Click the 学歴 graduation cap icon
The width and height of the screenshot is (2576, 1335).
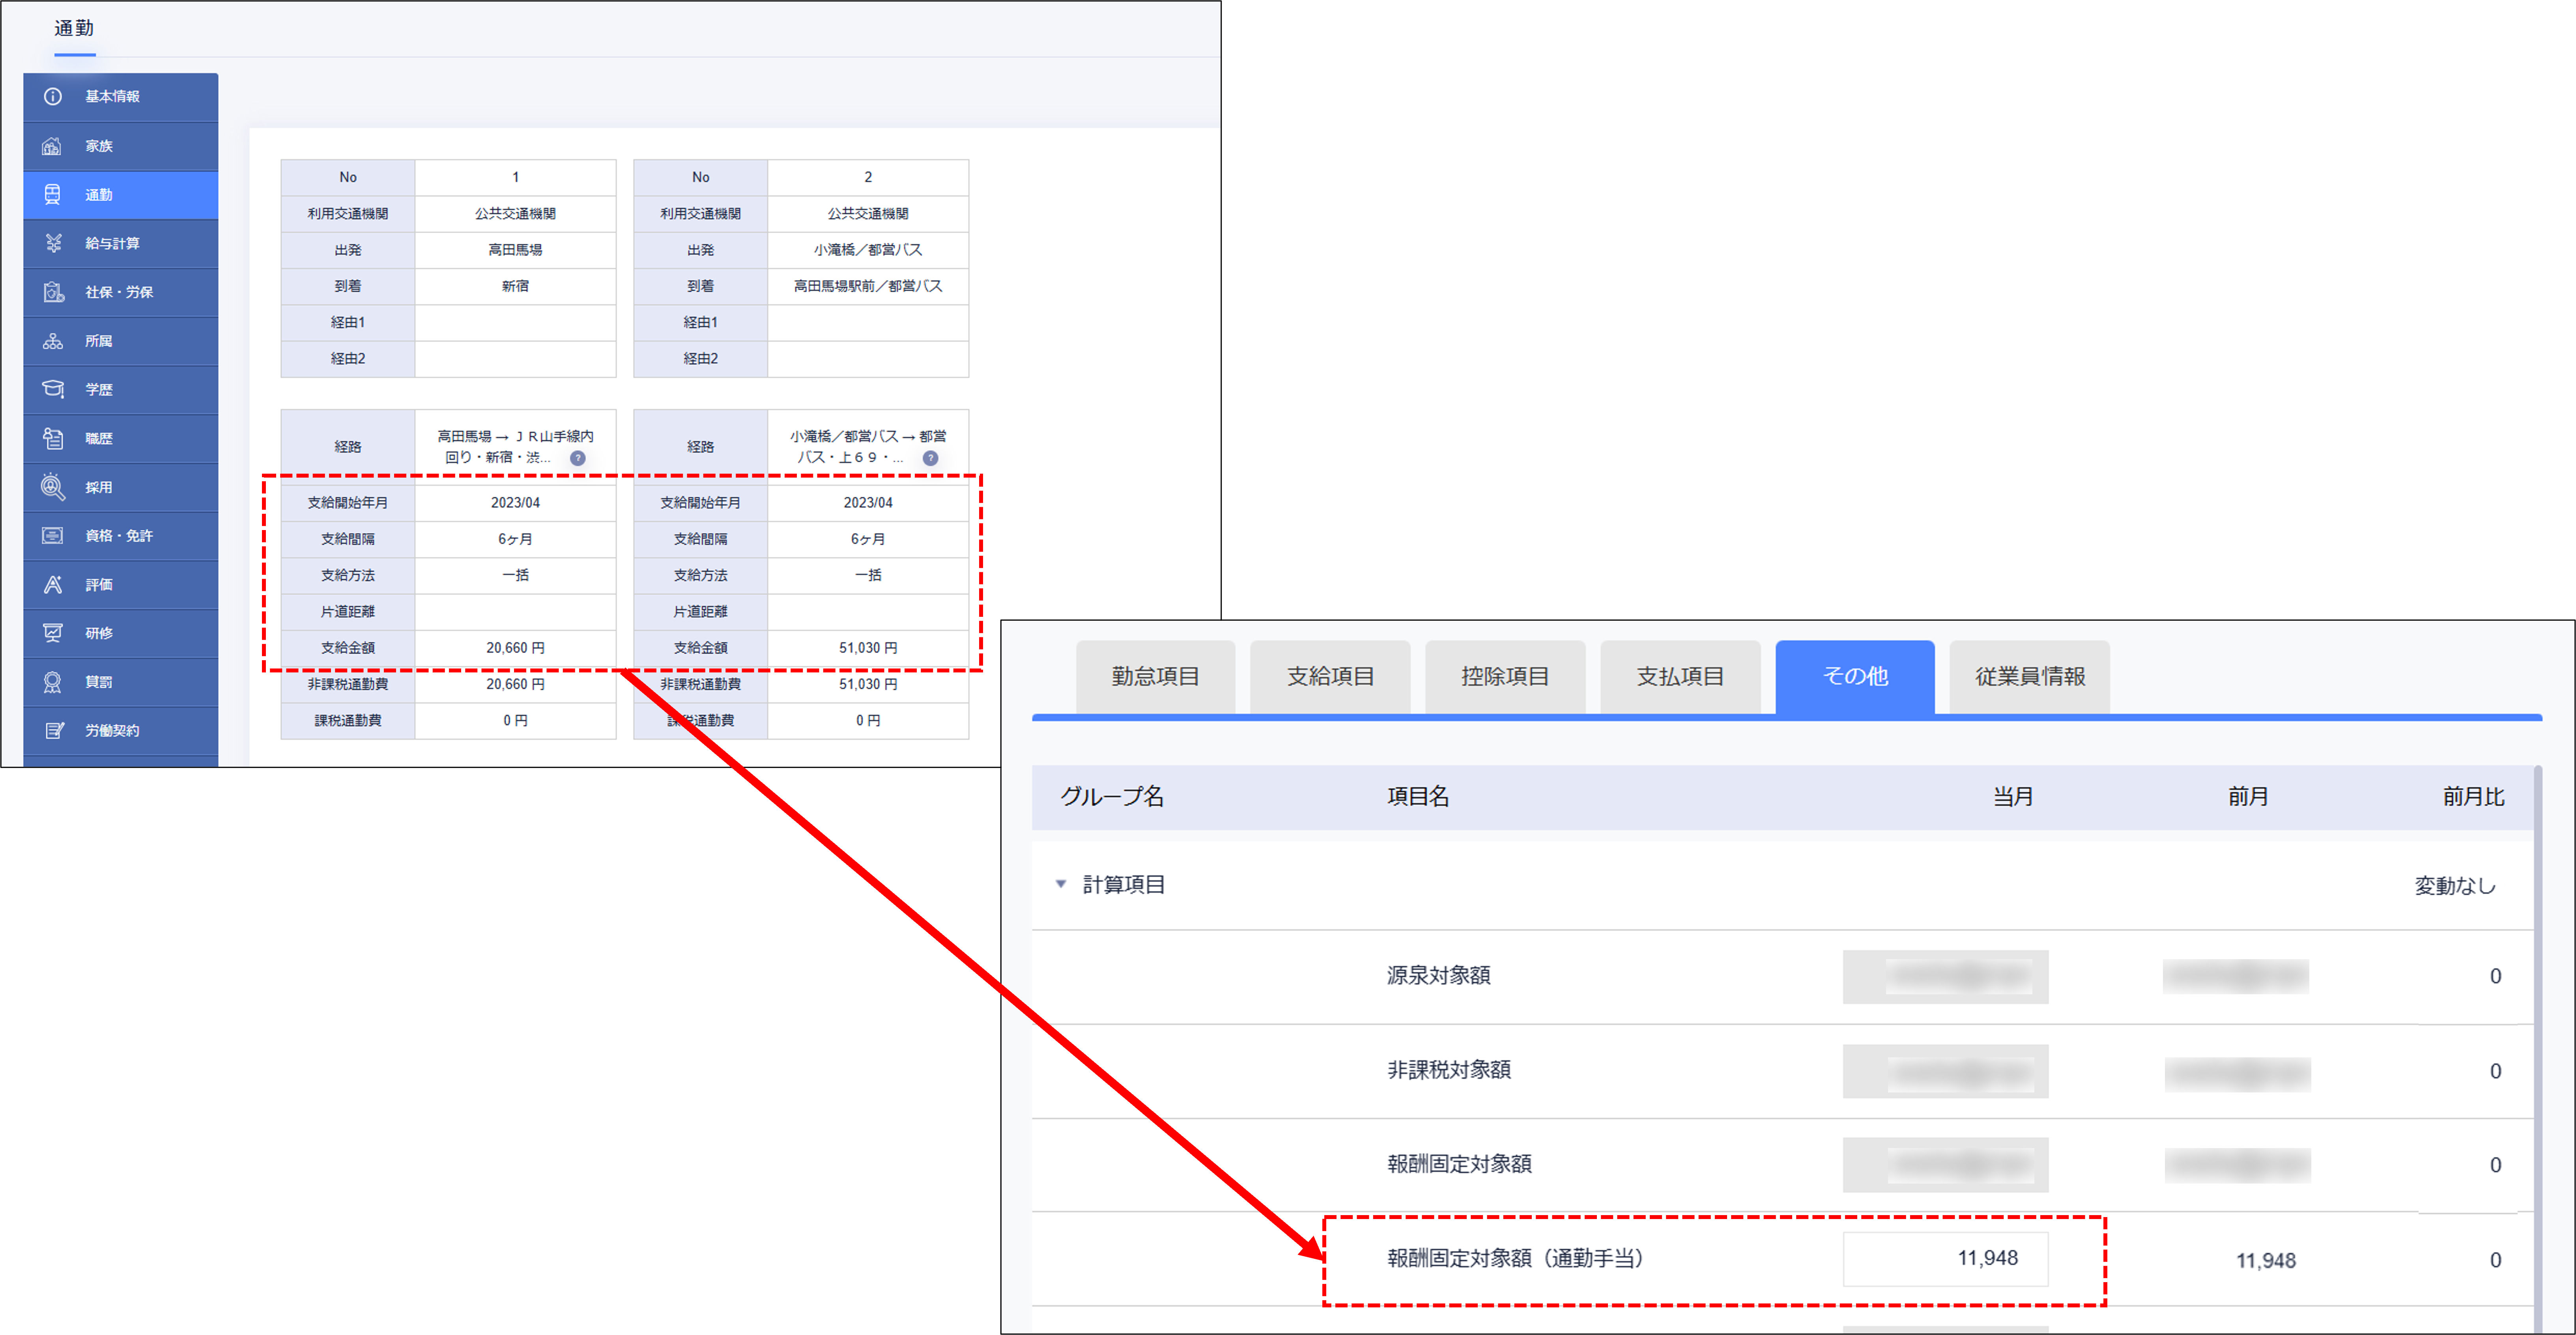click(53, 389)
